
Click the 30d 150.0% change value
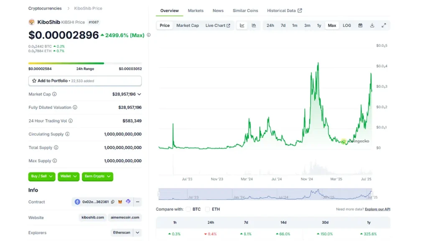(x=325, y=234)
